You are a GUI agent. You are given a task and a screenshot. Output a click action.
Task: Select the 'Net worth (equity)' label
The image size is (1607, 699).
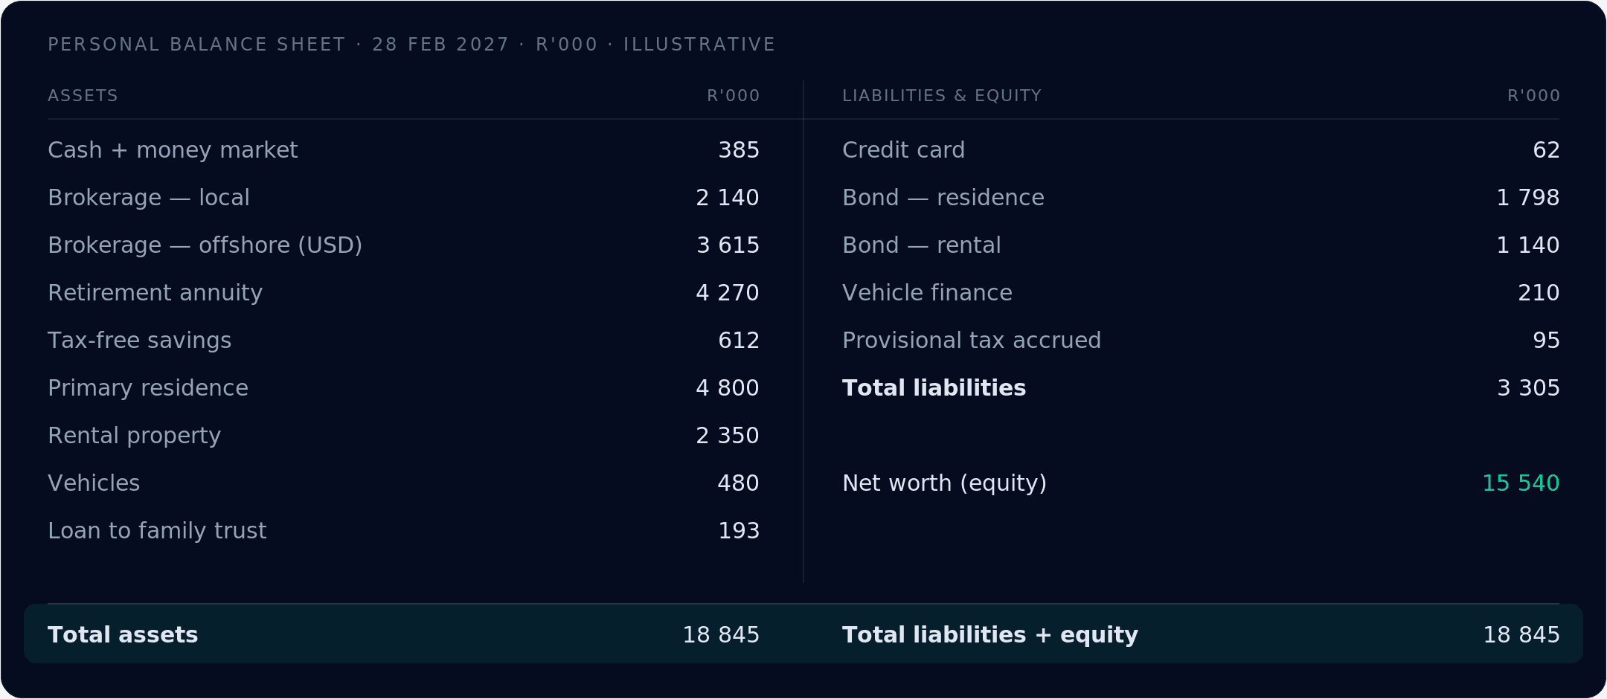pos(945,483)
